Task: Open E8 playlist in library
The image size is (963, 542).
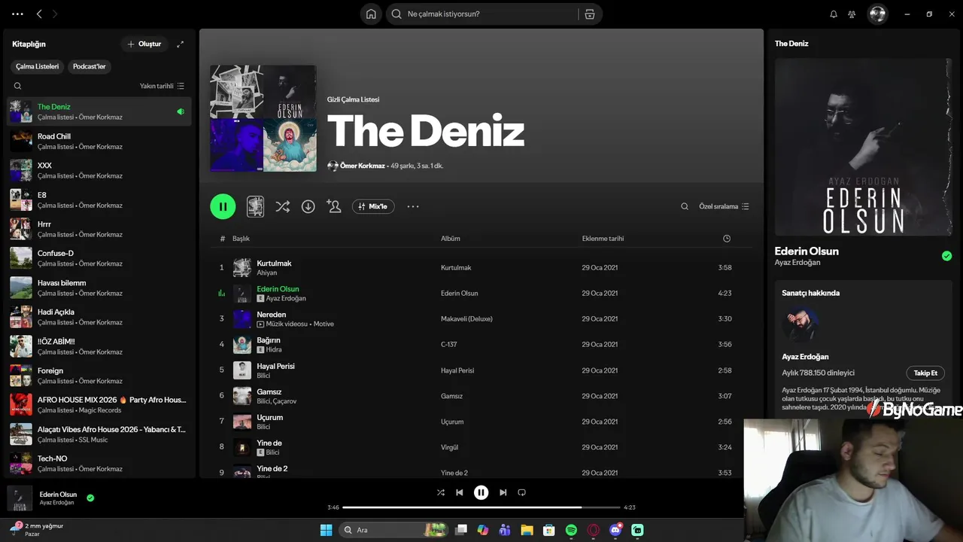Action: coord(99,199)
